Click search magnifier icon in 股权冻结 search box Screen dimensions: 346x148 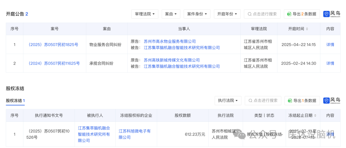[x=250, y=101]
